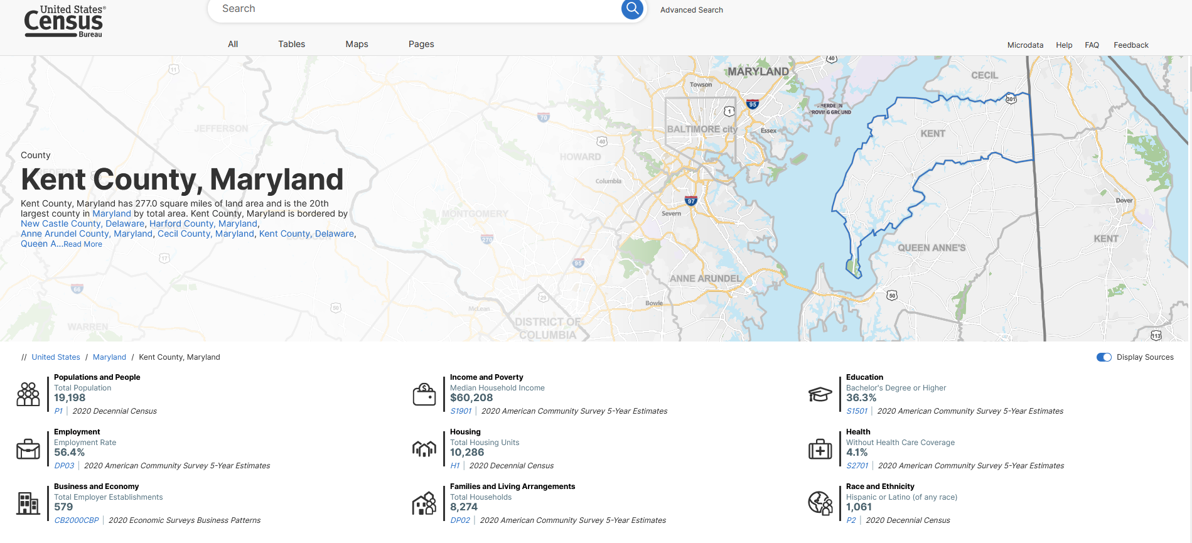The width and height of the screenshot is (1192, 543).
Task: Switch to the Maps tab
Action: tap(357, 44)
